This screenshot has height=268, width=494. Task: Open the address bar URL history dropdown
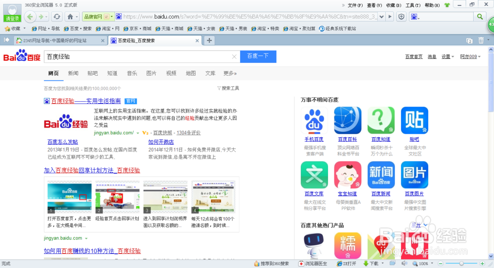[381, 17]
